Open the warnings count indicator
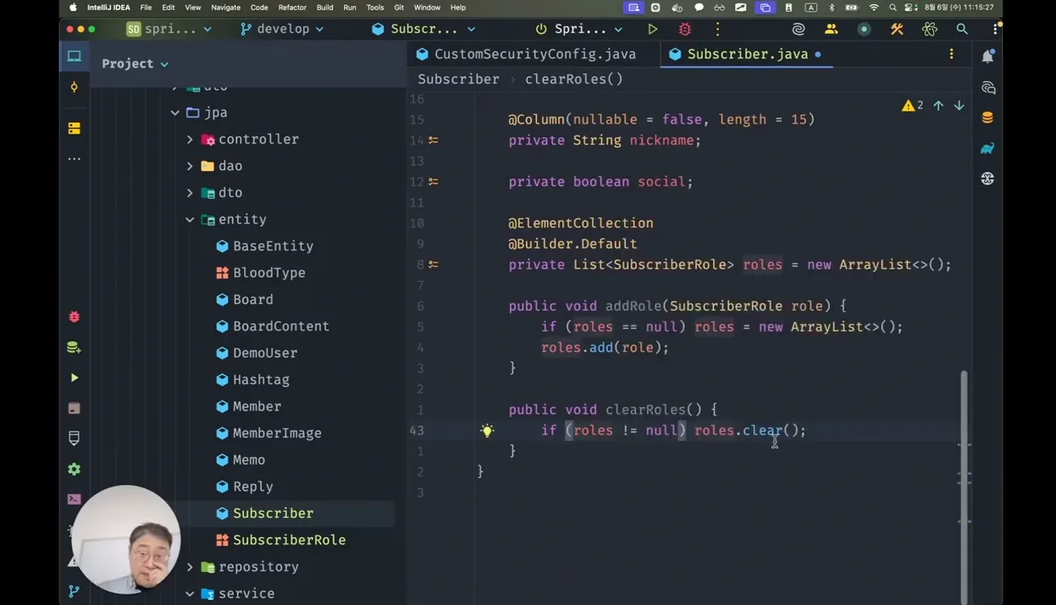 [912, 106]
